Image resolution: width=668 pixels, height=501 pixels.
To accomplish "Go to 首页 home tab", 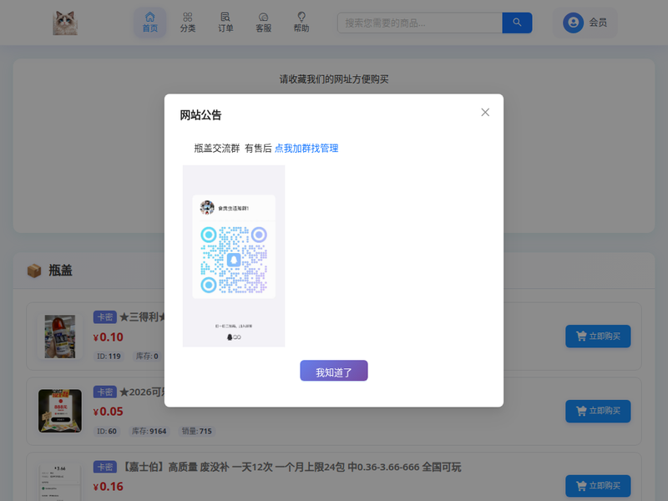I will click(x=150, y=23).
